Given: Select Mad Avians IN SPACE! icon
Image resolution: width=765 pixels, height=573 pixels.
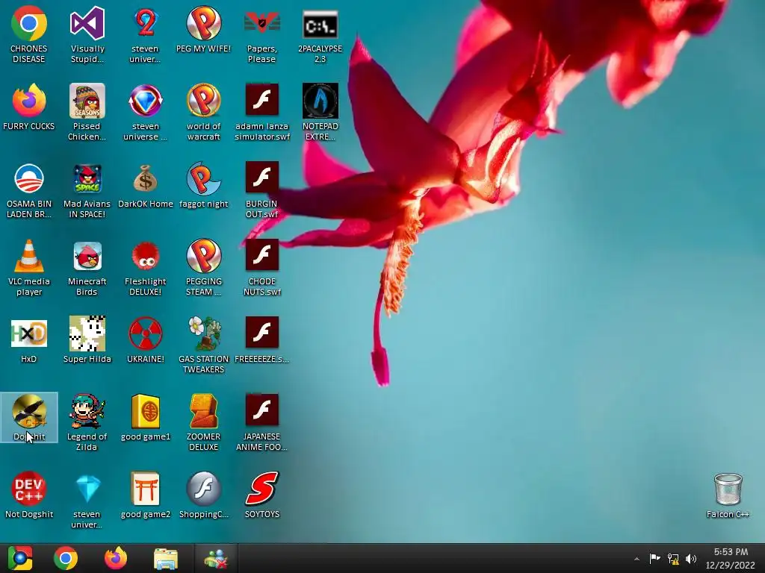Looking at the screenshot, I should click(87, 190).
